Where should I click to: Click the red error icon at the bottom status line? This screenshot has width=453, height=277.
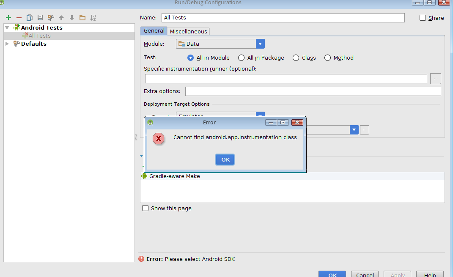click(x=141, y=259)
